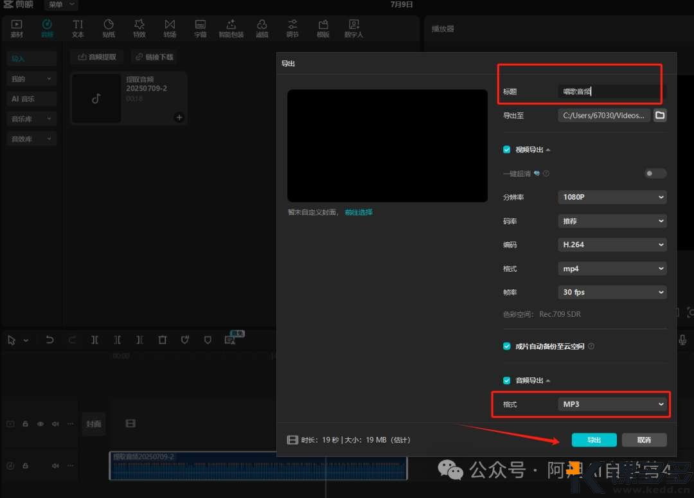Open the 贴纸 stickers tab

coord(109,28)
